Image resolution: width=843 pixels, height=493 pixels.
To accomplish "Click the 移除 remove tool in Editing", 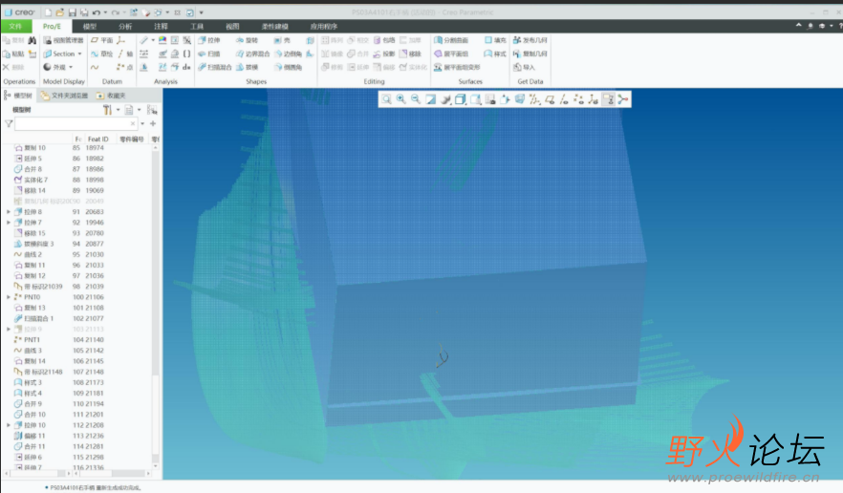I will click(x=411, y=54).
